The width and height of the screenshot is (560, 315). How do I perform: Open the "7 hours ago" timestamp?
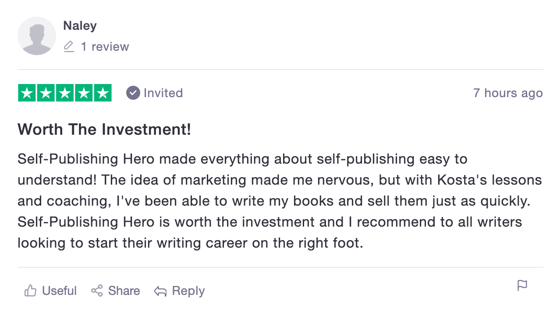point(508,93)
